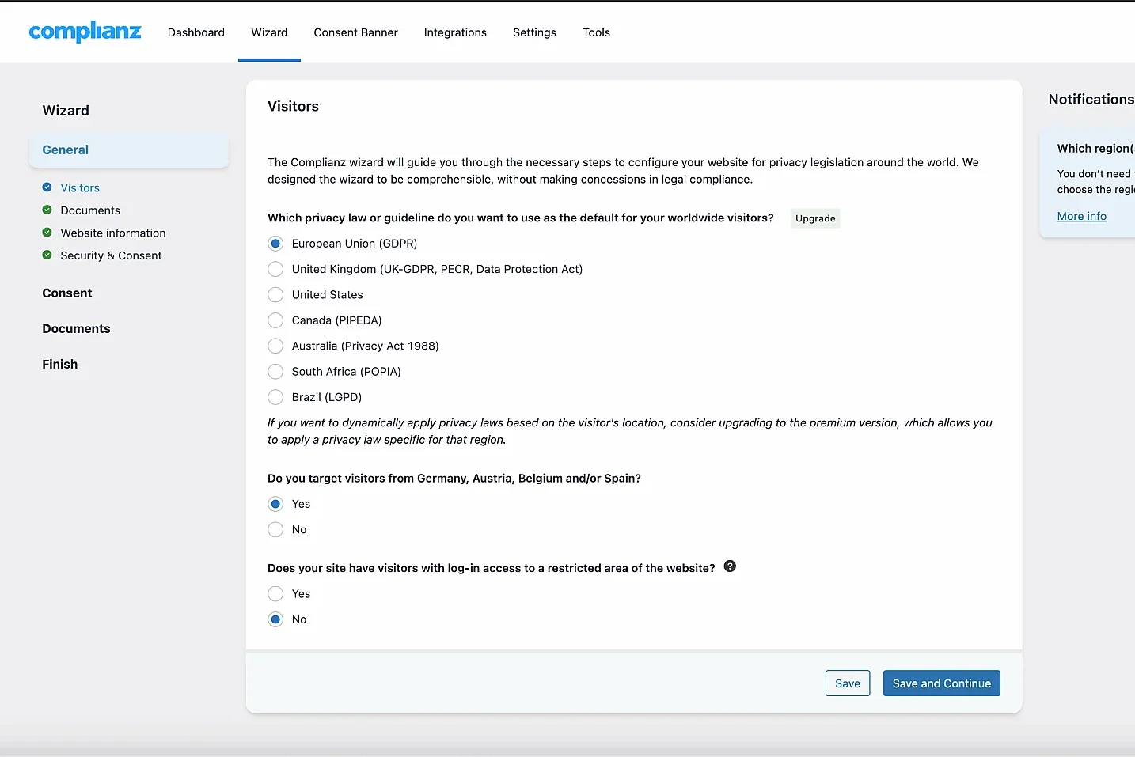Click the Save button

pos(848,683)
